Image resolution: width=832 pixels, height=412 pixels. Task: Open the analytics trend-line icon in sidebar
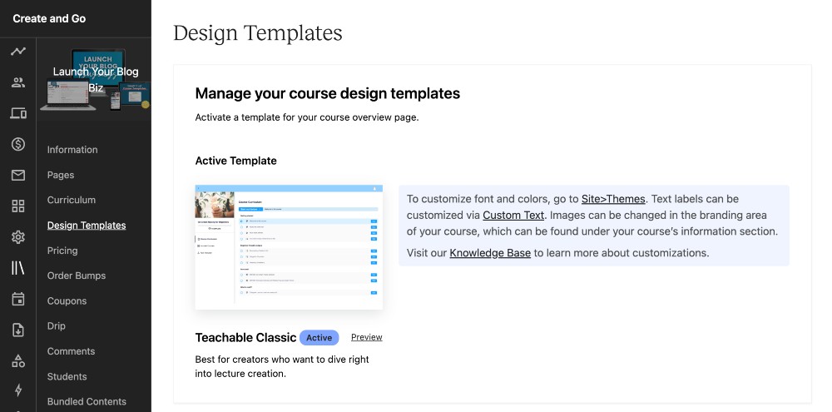[17, 52]
